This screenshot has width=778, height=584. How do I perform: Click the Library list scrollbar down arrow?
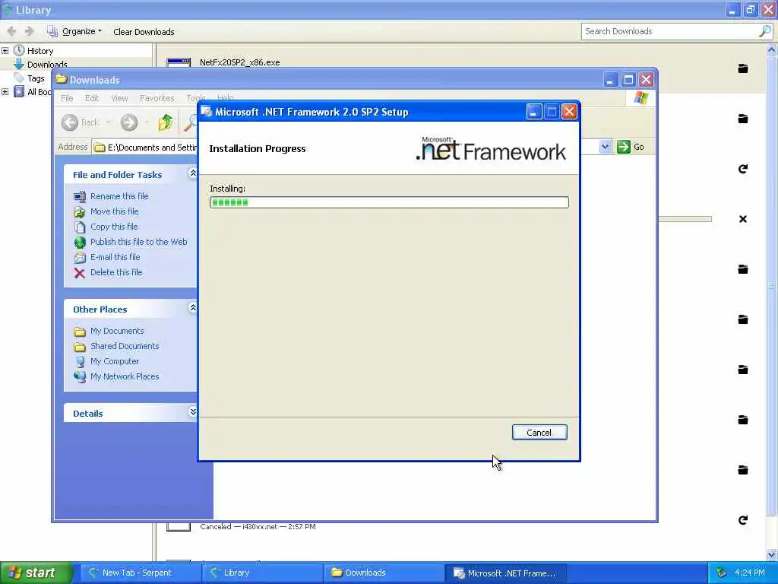click(x=772, y=554)
